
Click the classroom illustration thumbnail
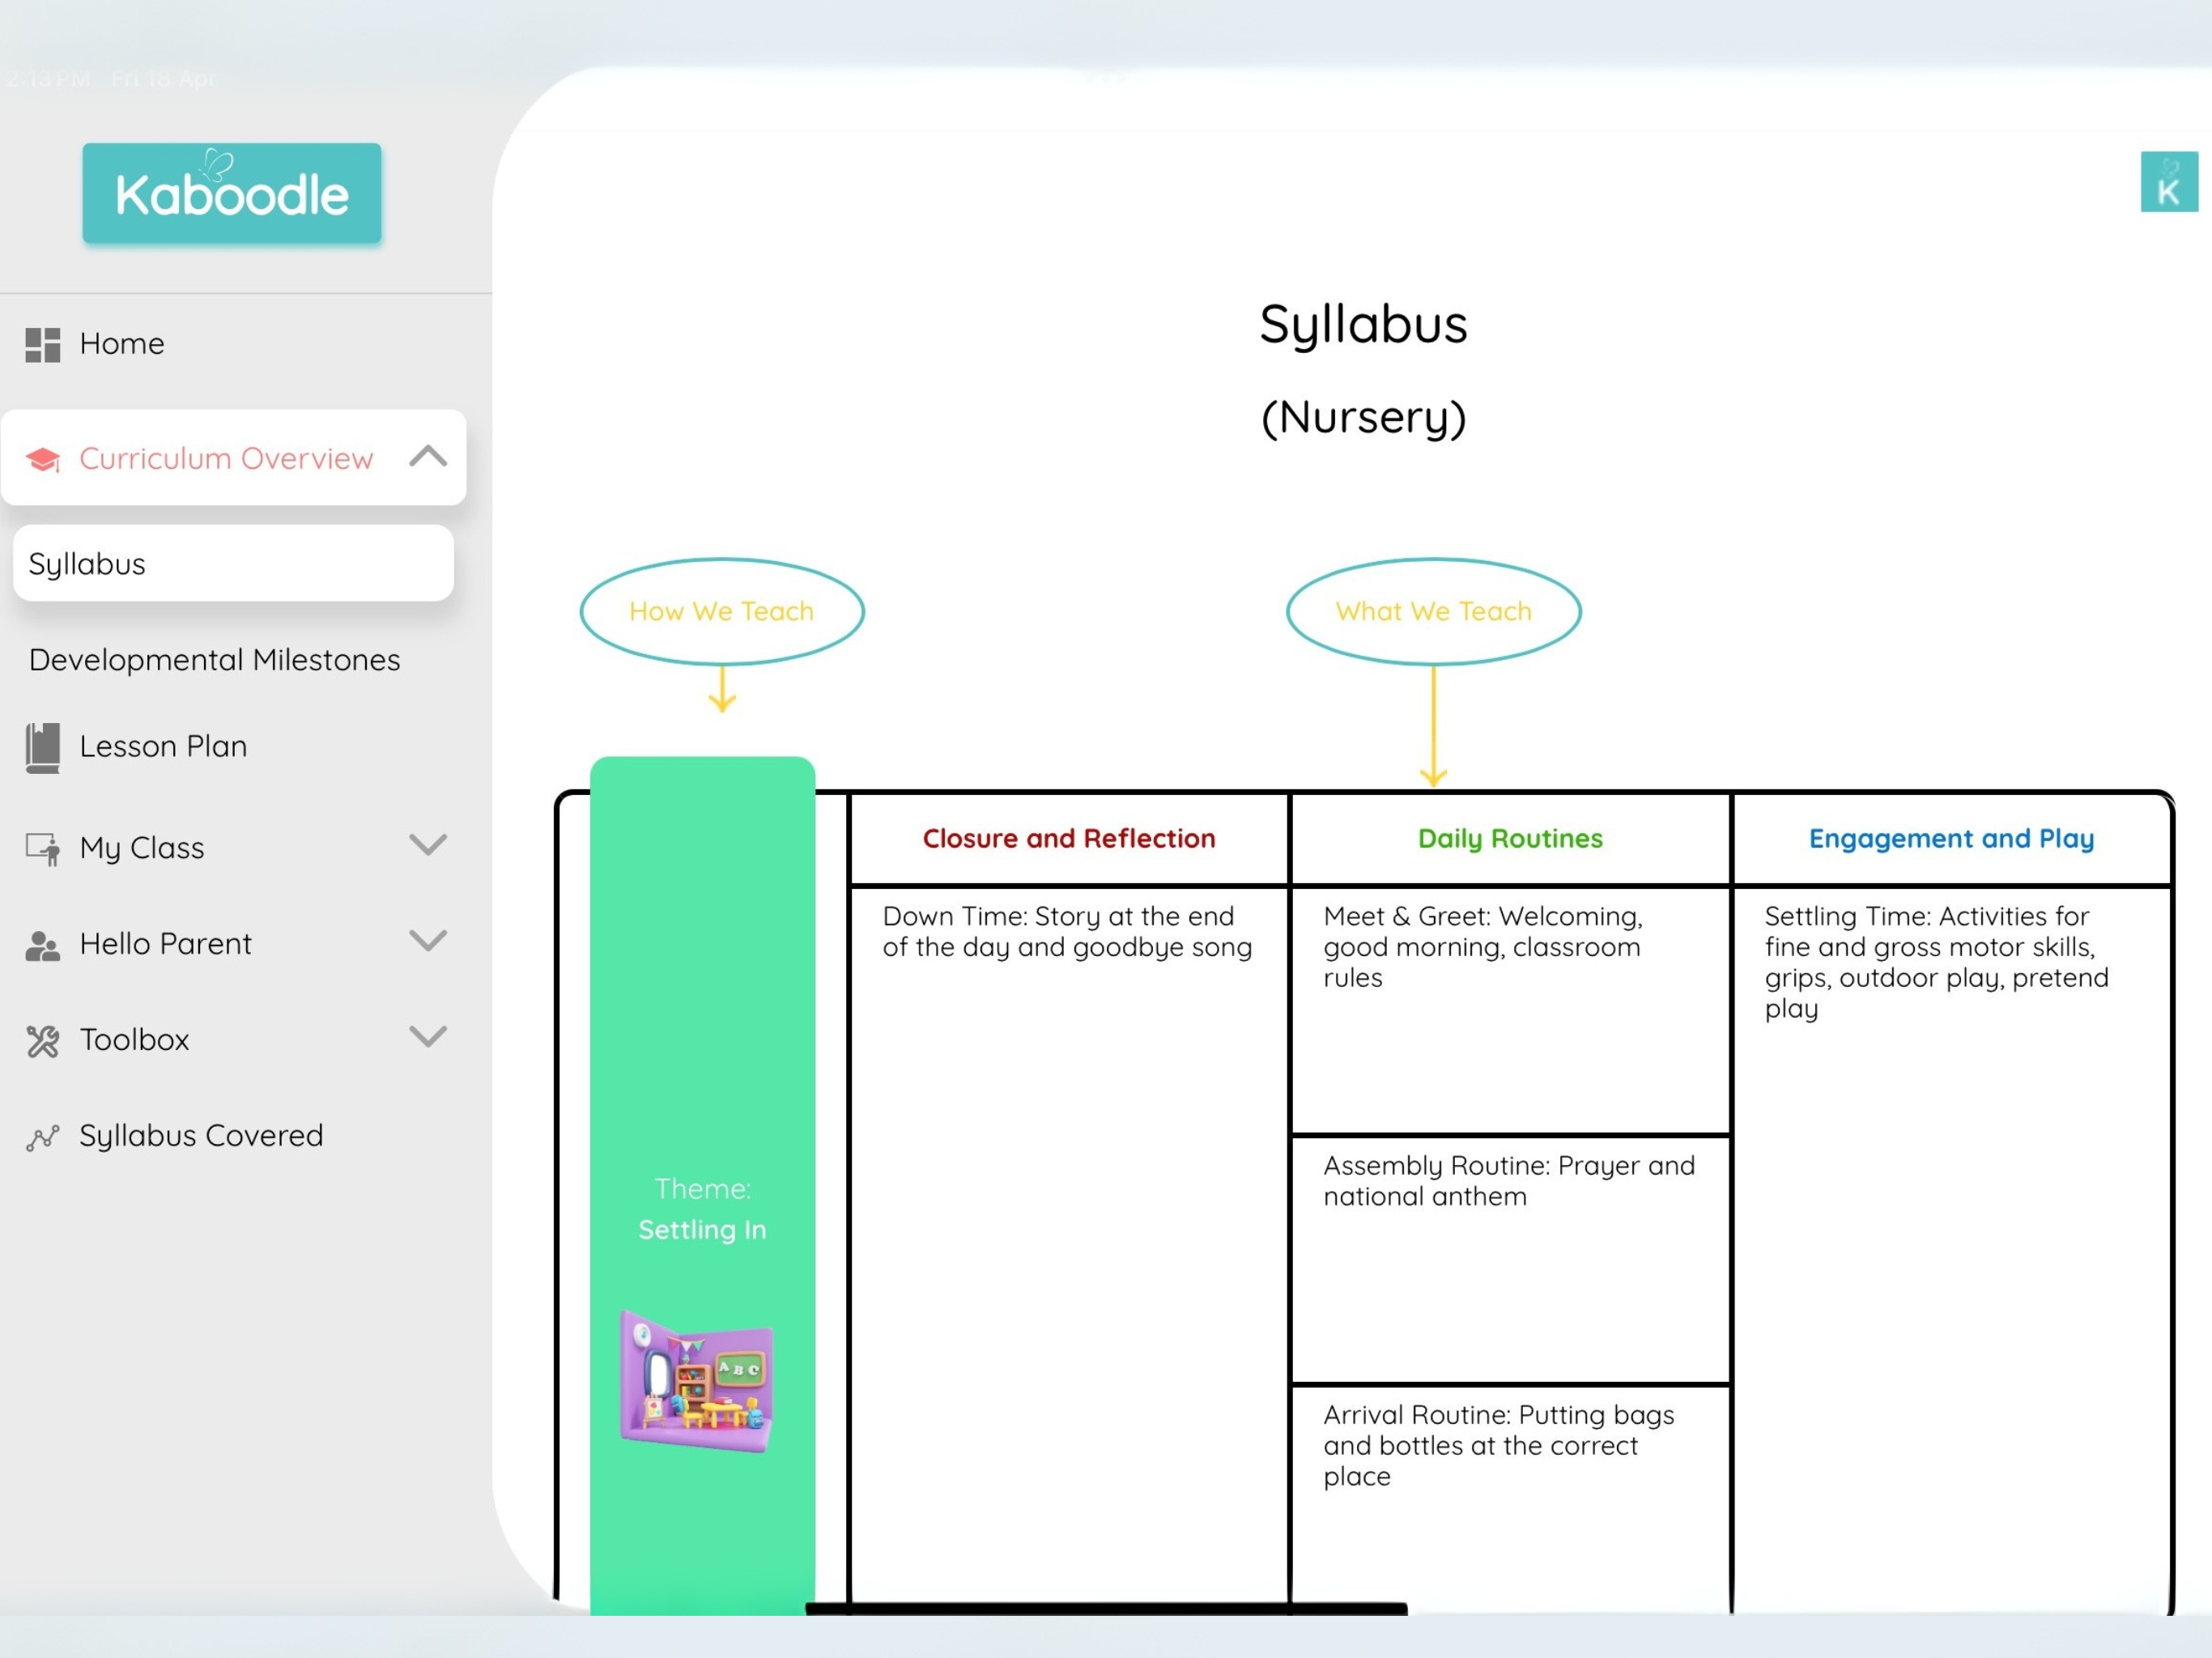697,1381
